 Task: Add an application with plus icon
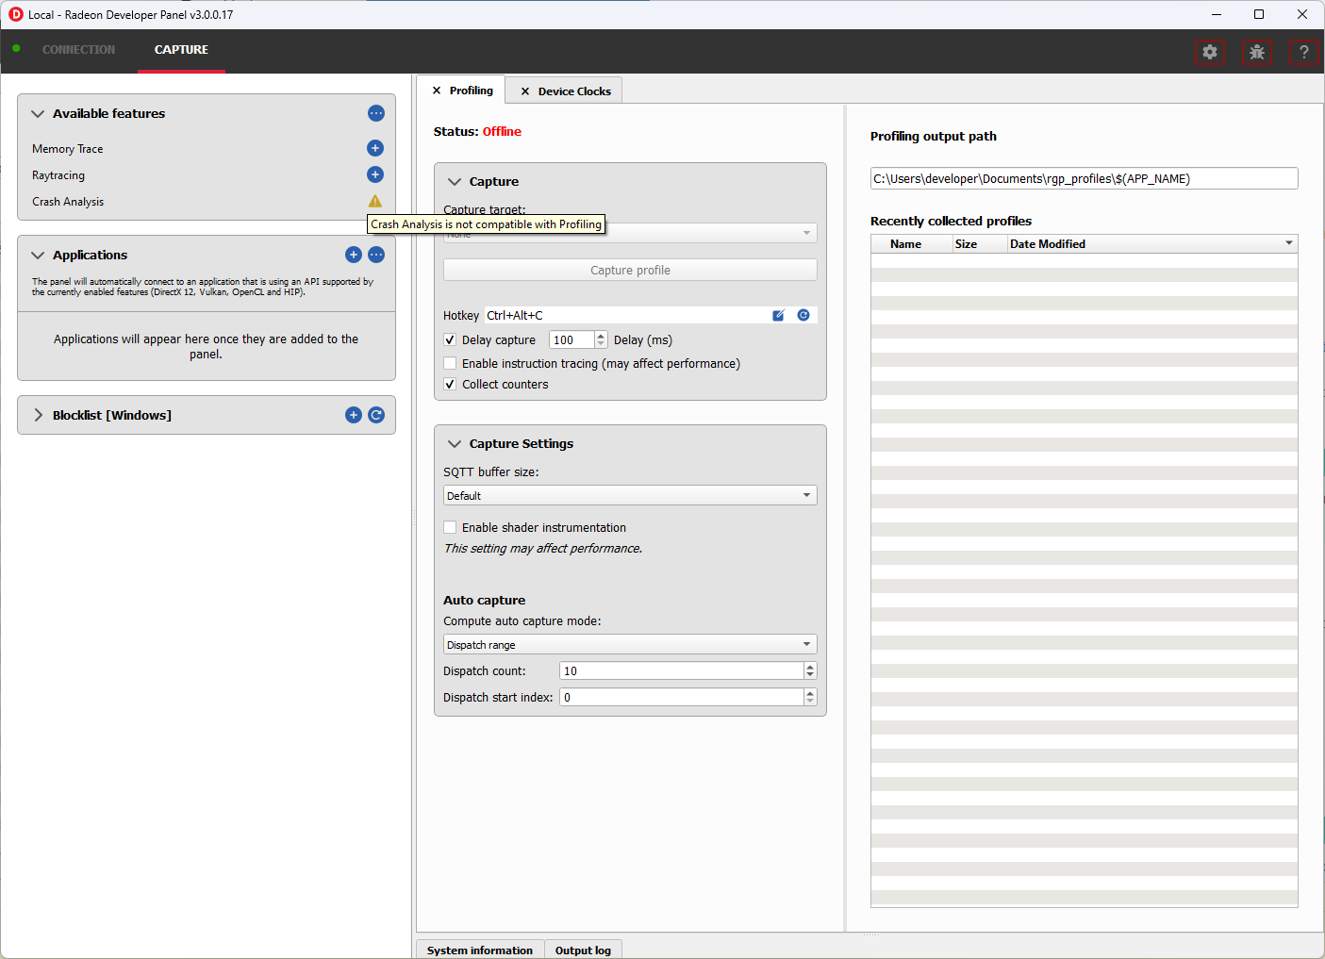[x=354, y=255]
